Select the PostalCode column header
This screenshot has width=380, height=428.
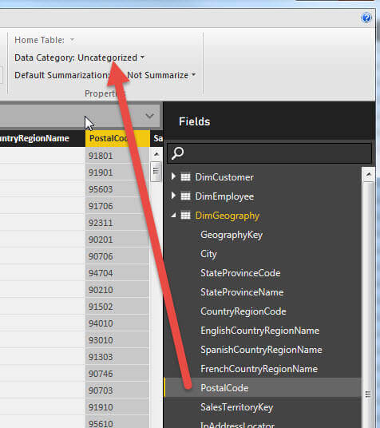click(x=117, y=138)
